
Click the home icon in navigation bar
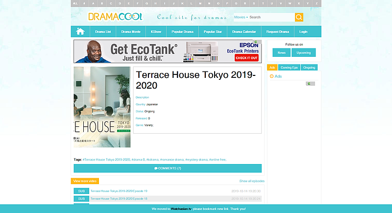click(x=80, y=32)
